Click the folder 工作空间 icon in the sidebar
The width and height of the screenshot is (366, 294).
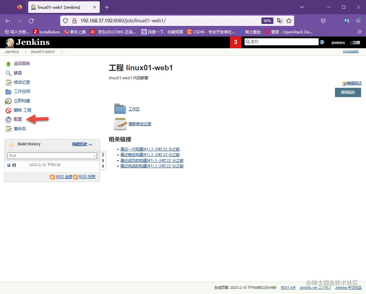coord(8,91)
